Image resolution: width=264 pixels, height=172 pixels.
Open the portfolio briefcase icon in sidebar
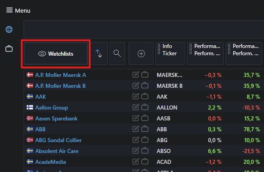tap(9, 48)
